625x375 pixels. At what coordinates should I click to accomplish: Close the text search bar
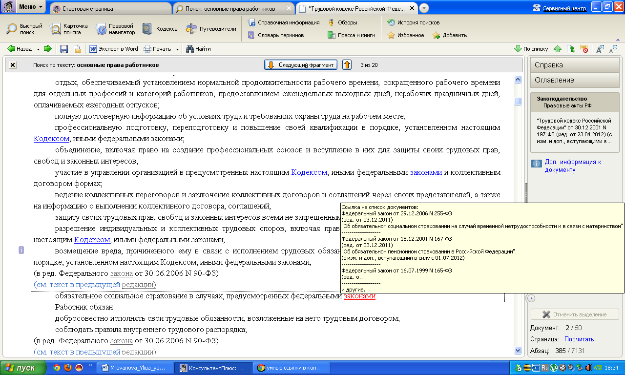[x=13, y=65]
